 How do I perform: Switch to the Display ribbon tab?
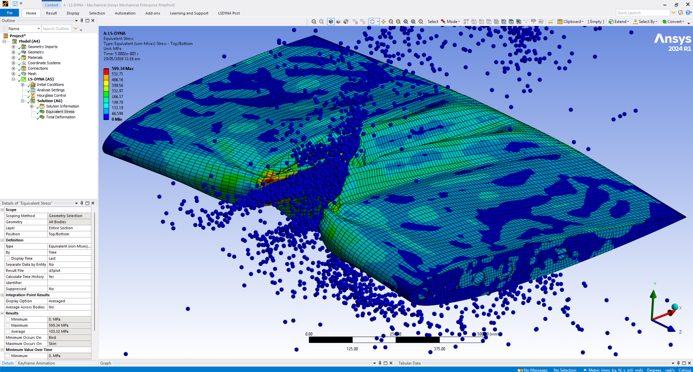tap(73, 13)
